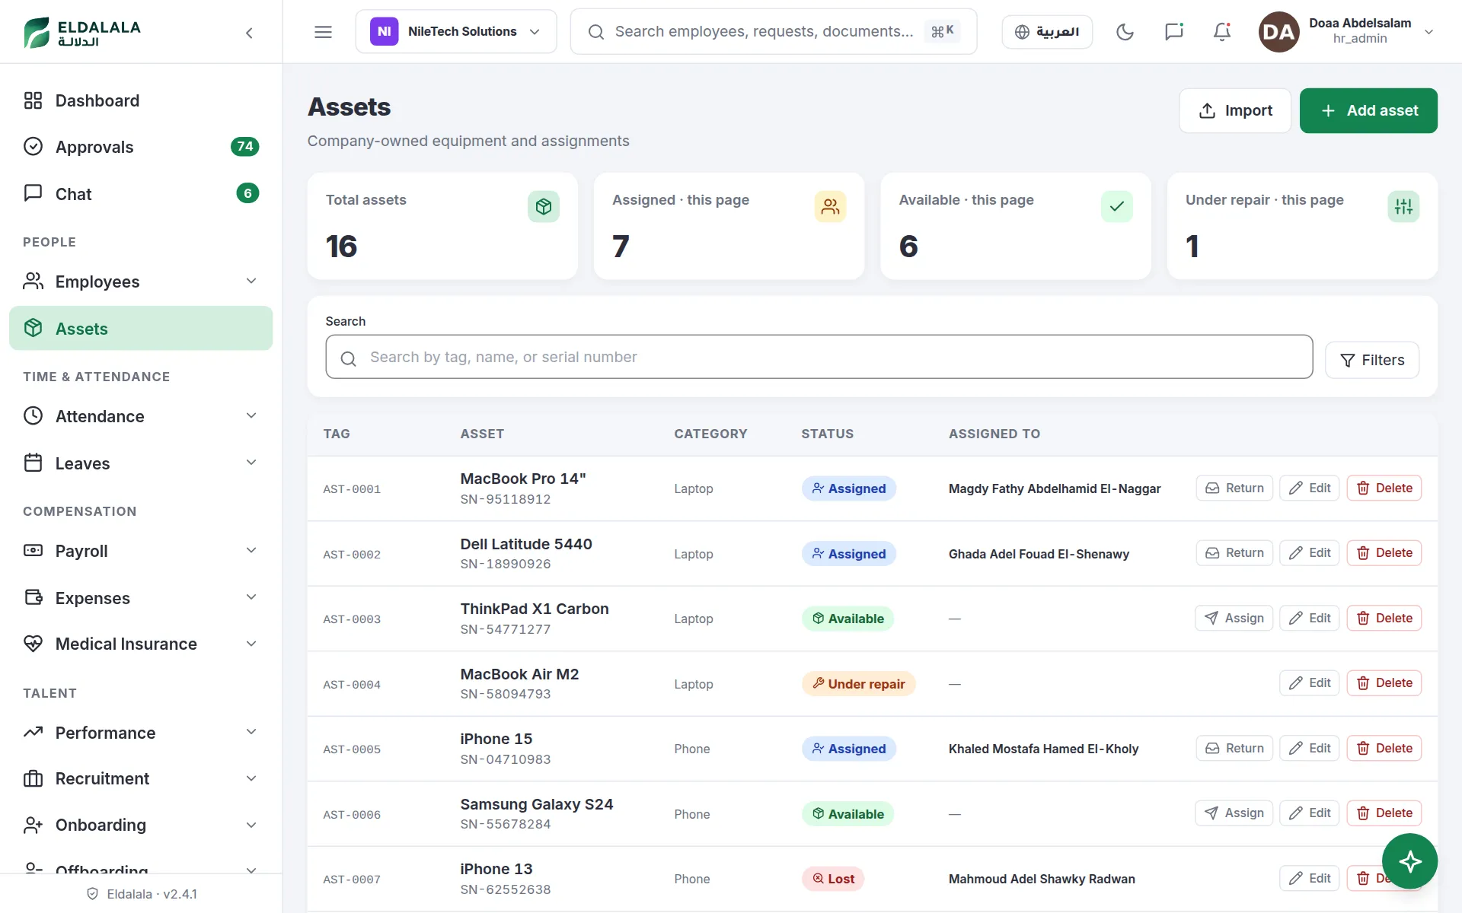This screenshot has width=1462, height=913.
Task: Collapse the sidebar with the chevron arrow
Action: 249,32
